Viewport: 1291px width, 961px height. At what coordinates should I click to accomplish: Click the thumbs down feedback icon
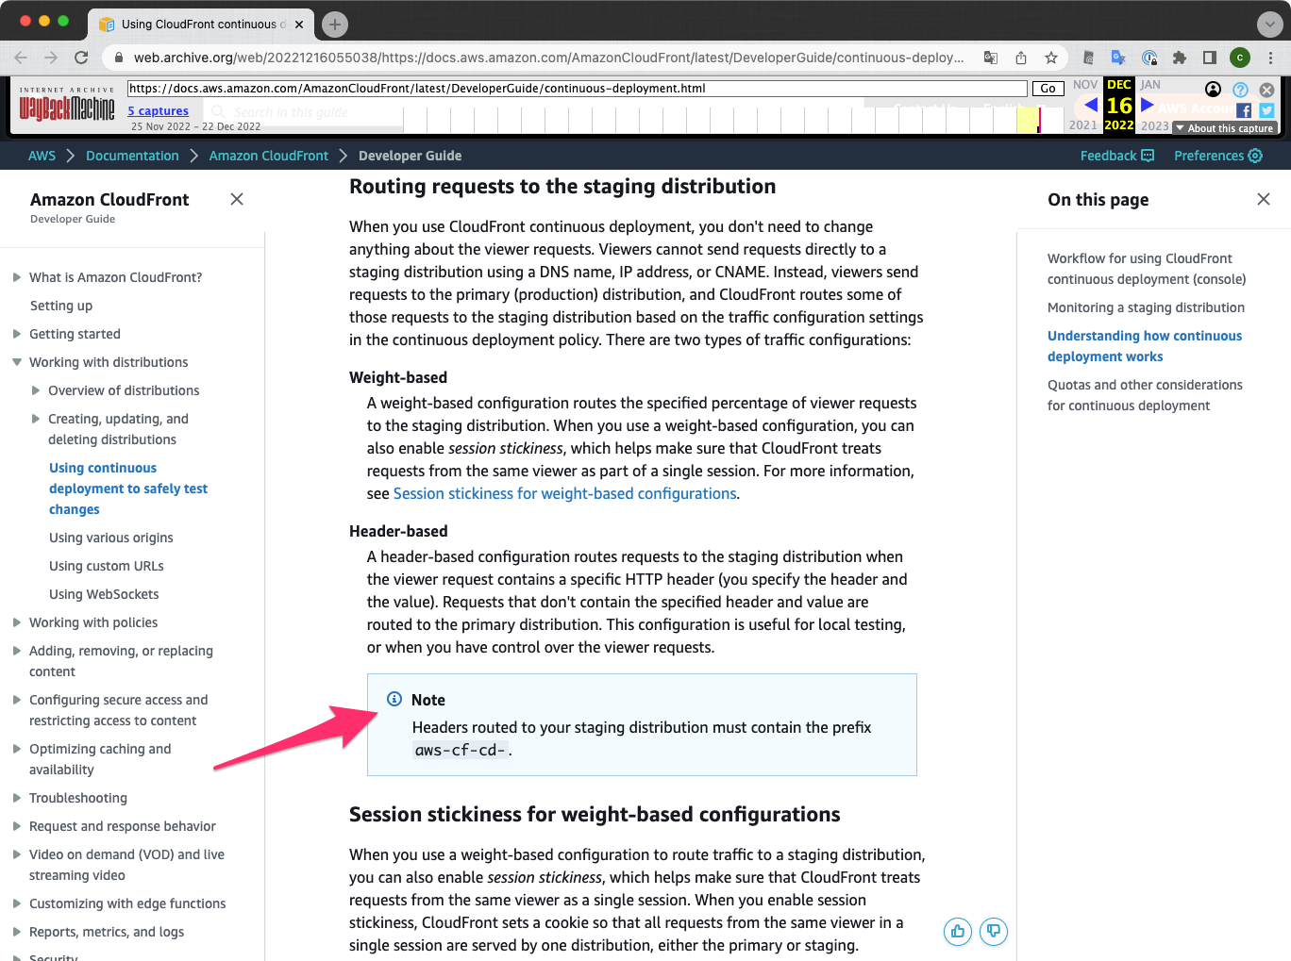994,932
